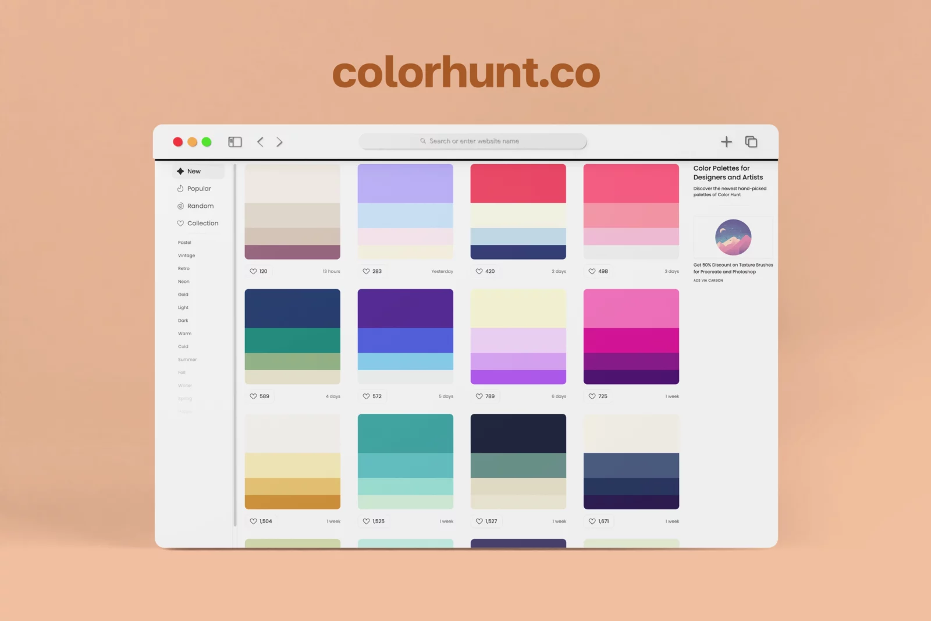Image resolution: width=931 pixels, height=621 pixels.
Task: Like the palette with 1,671 likes
Action: 598,521
